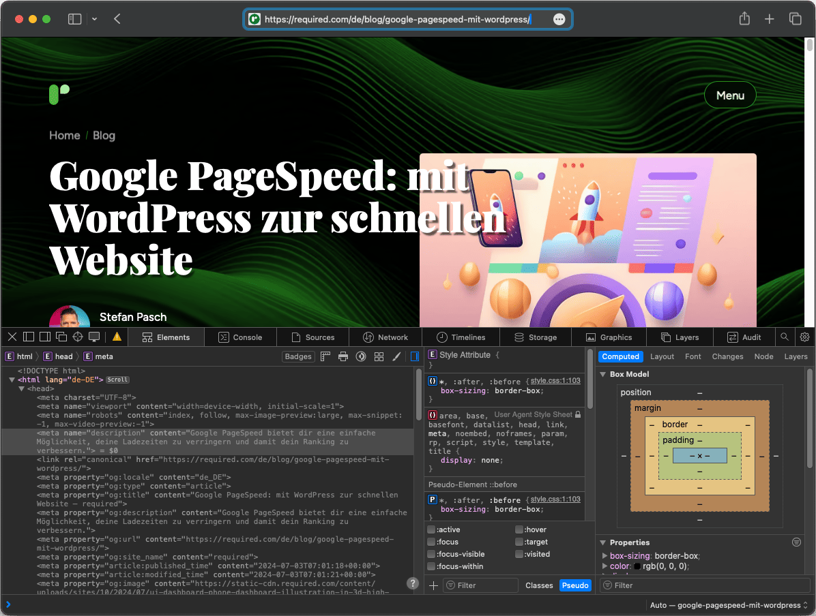The image size is (816, 616).
Task: Open the print styles preview icon
Action: pyautogui.click(x=343, y=356)
